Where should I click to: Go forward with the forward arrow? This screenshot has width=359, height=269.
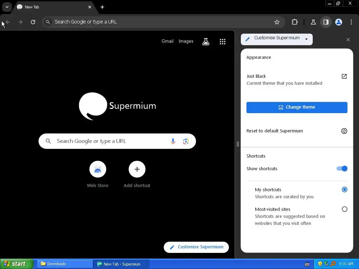20,22
